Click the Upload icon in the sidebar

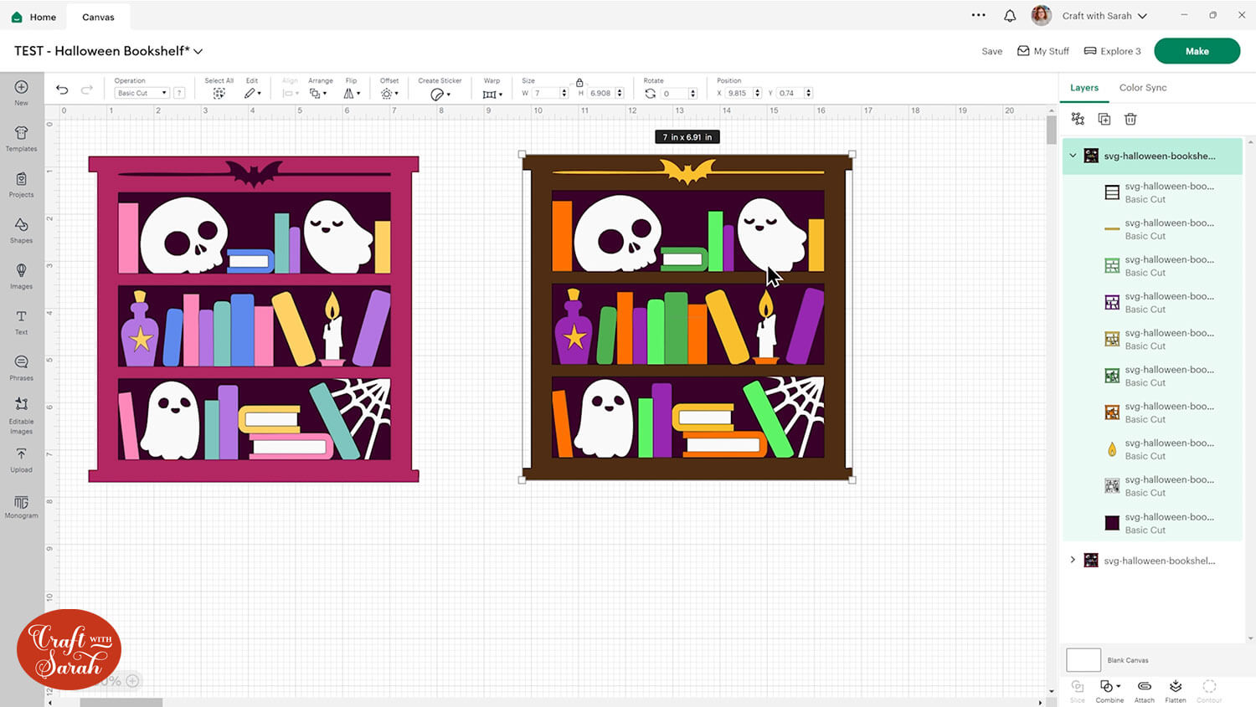21,459
